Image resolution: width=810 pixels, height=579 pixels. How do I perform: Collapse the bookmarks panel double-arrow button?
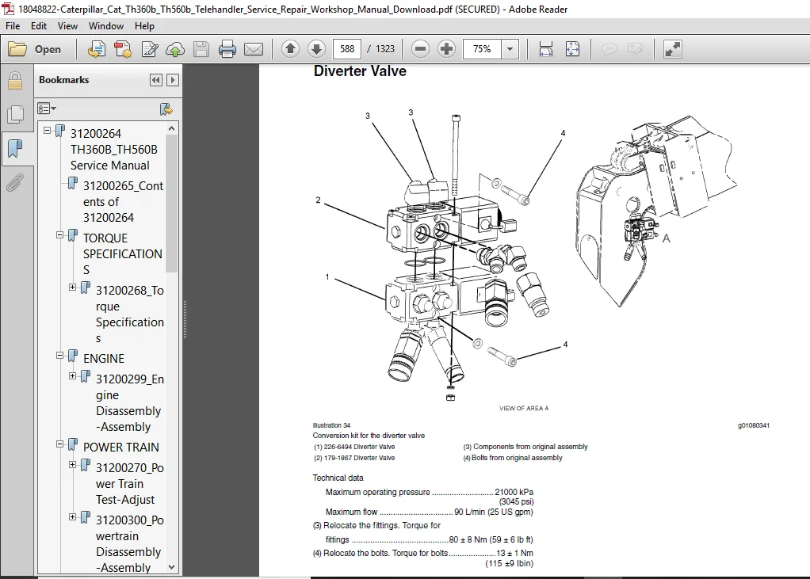[x=155, y=80]
